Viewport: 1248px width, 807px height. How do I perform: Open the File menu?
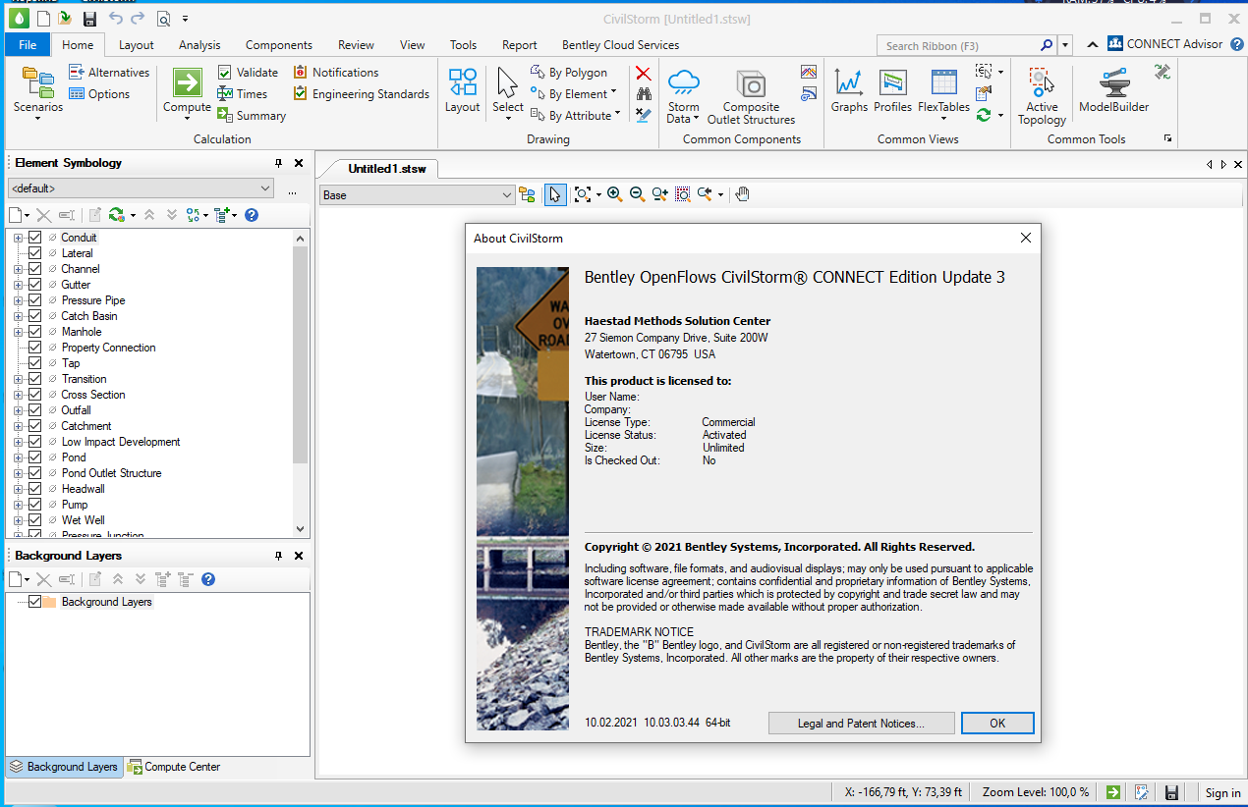tap(28, 44)
